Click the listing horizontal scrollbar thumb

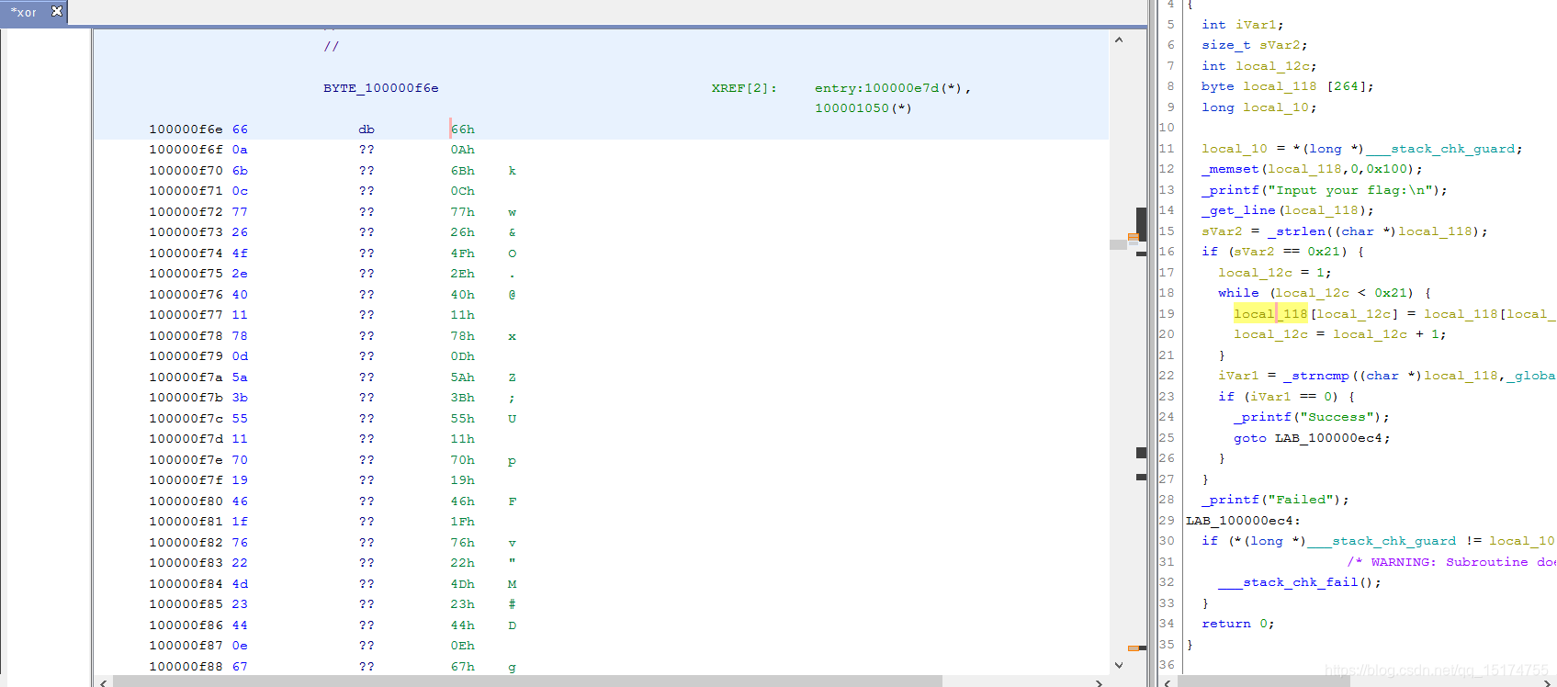click(x=526, y=682)
